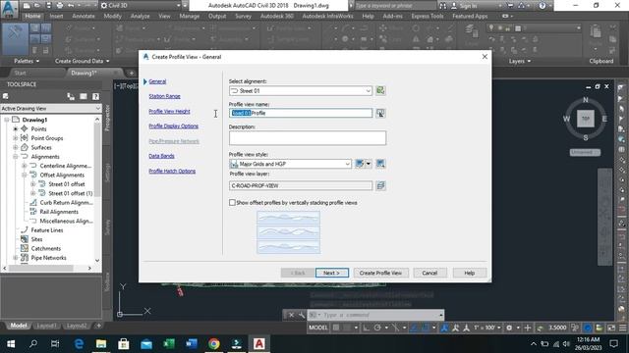Click the pick alignment from drawing icon
Screen dimensions: 629x353
(380, 90)
